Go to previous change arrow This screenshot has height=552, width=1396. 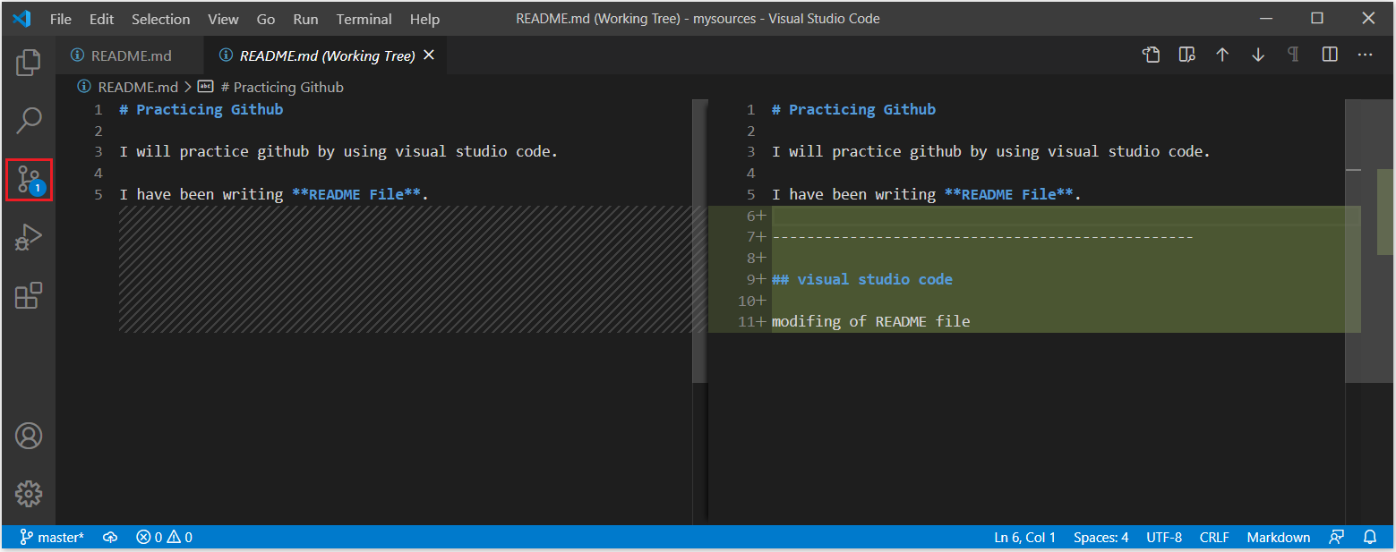point(1222,55)
